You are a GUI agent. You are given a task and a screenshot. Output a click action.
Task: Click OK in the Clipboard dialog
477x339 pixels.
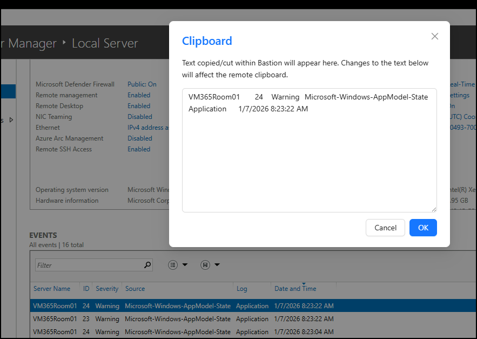(423, 228)
